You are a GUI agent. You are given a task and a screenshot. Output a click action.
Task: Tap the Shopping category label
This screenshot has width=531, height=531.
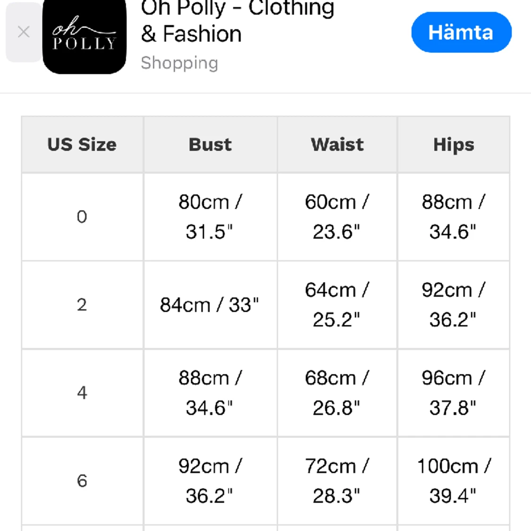179,63
